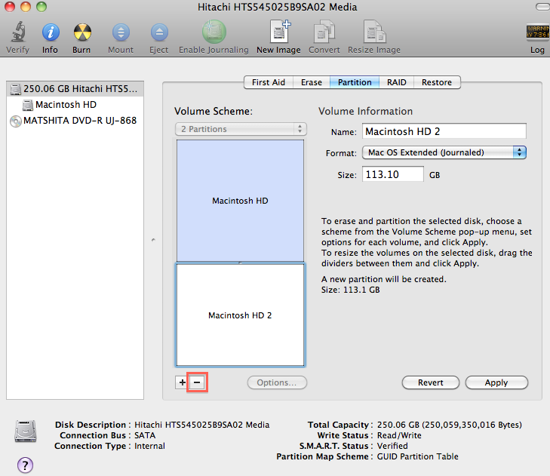Click the hard disk icon beside Disk Description
The height and width of the screenshot is (476, 550).
[x=25, y=431]
